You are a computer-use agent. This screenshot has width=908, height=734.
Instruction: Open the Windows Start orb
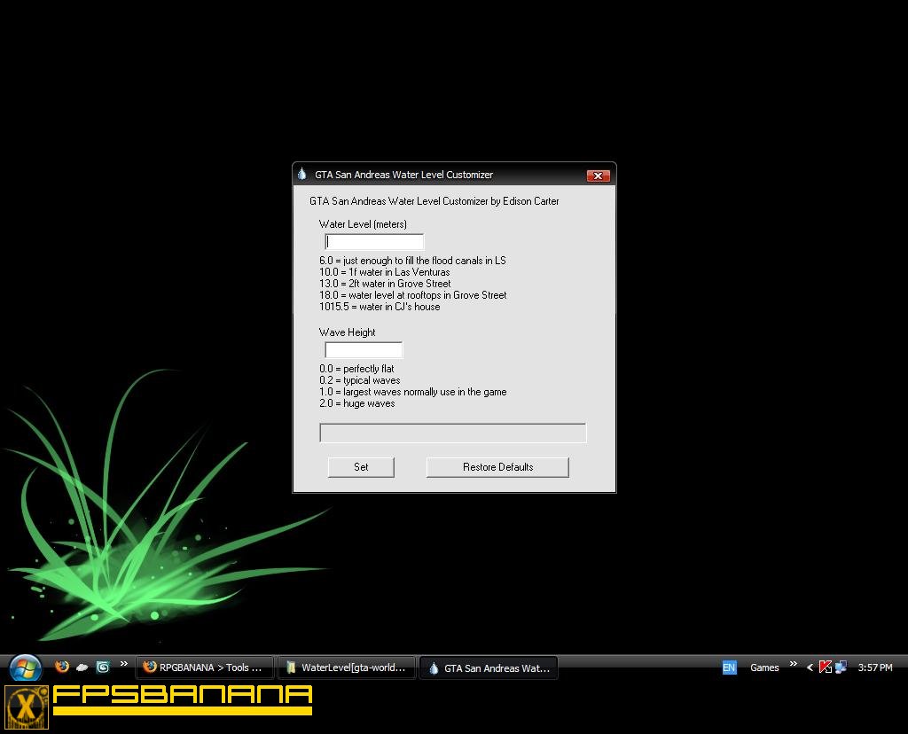[26, 668]
